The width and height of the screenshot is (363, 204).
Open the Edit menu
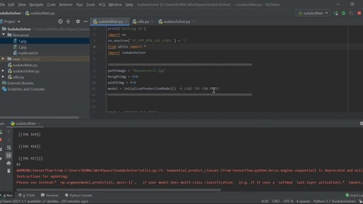point(11,5)
